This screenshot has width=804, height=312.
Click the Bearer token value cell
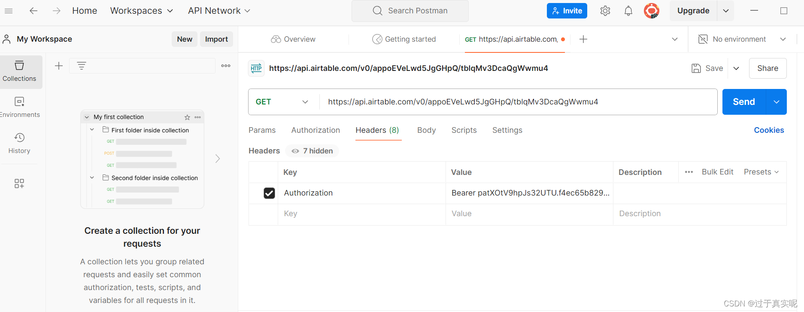point(529,193)
